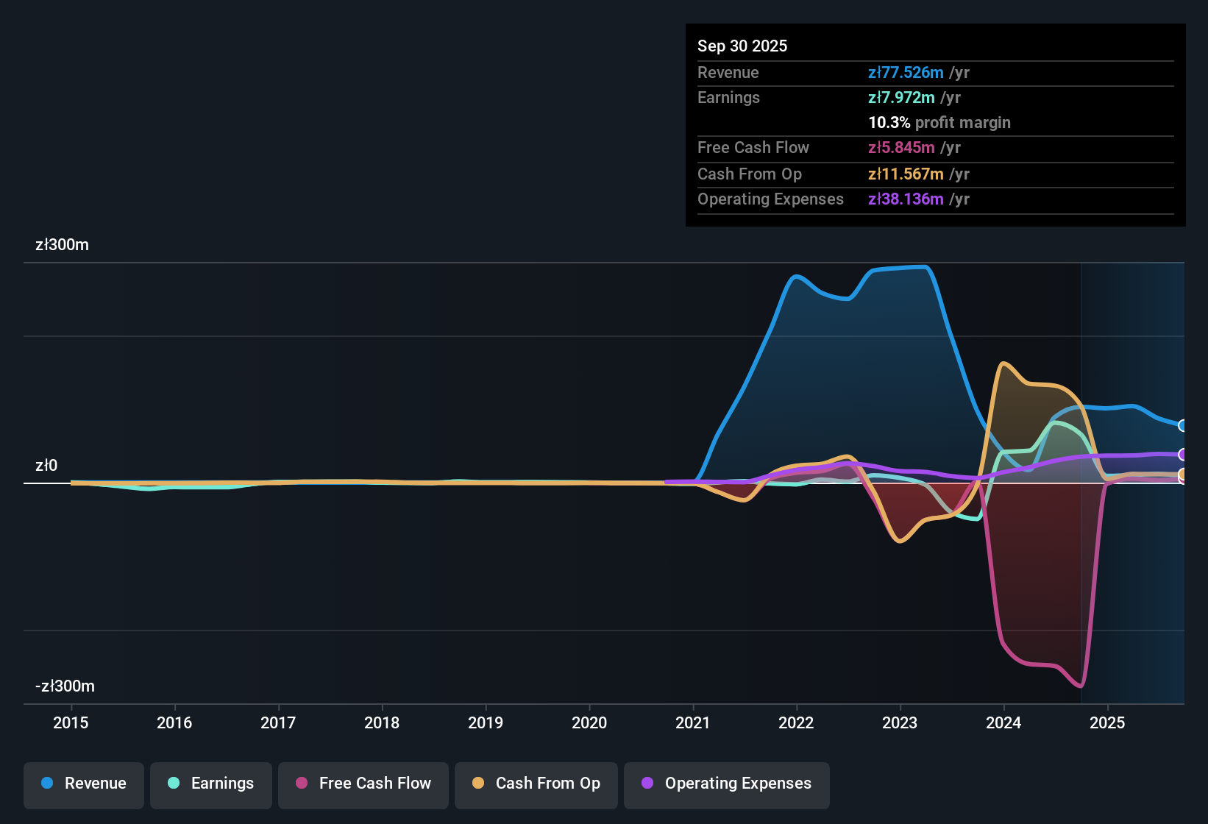Click the zł300m y-axis label
1208x824 pixels.
(62, 245)
